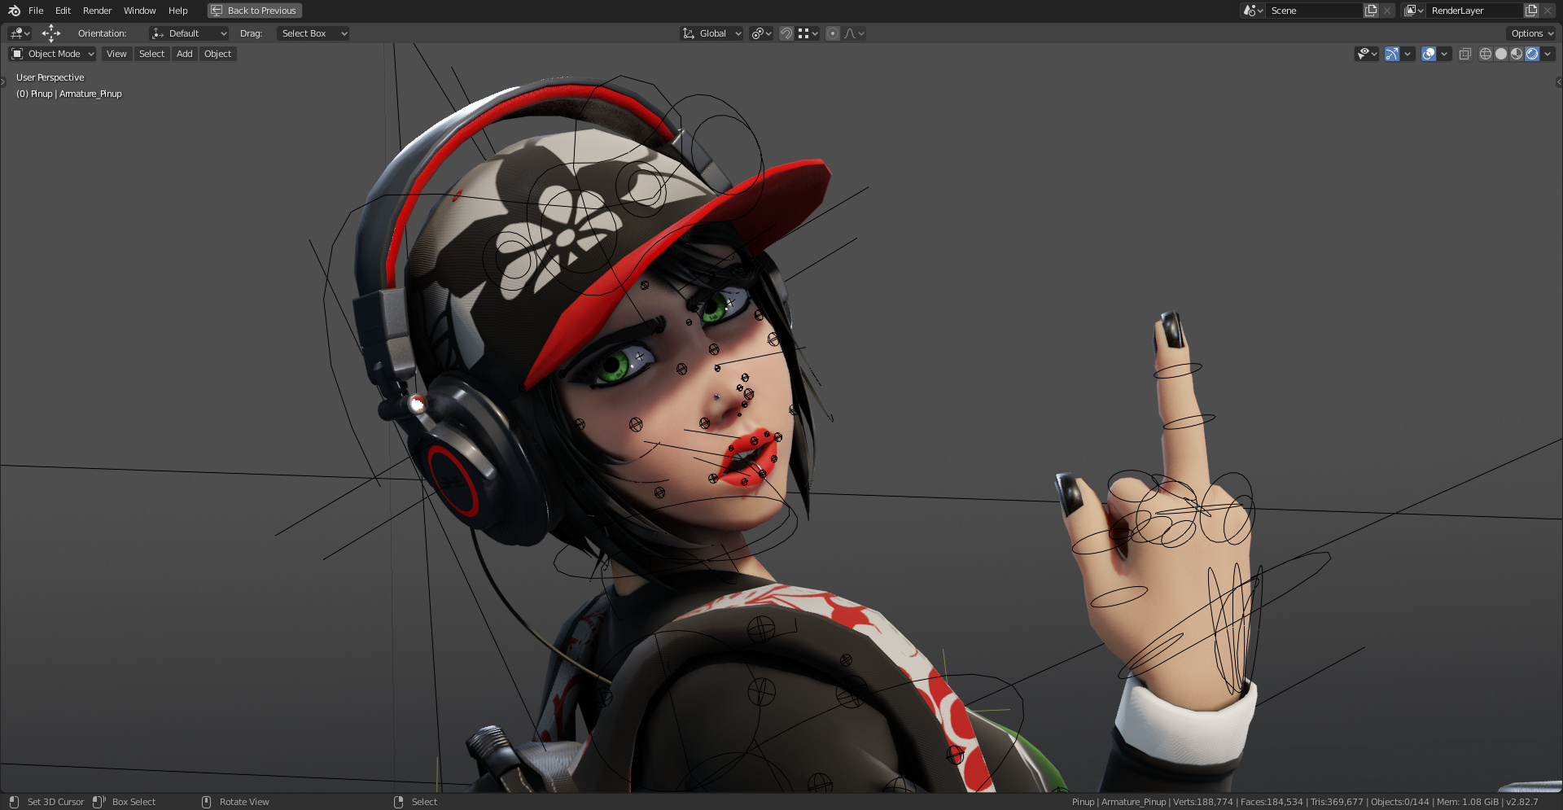Click the Faces:184,534 status entry

pos(1271,802)
